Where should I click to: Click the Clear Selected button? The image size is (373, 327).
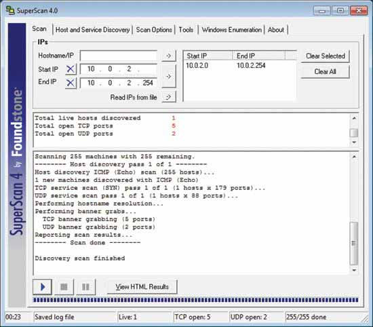325,56
